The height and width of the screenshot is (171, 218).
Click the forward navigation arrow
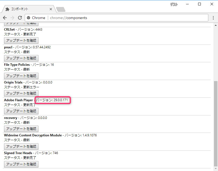[x=12, y=18]
